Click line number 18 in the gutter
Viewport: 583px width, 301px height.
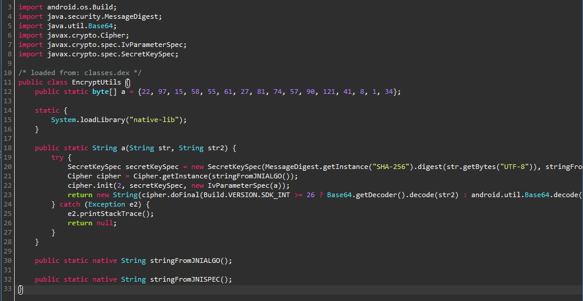(8, 148)
